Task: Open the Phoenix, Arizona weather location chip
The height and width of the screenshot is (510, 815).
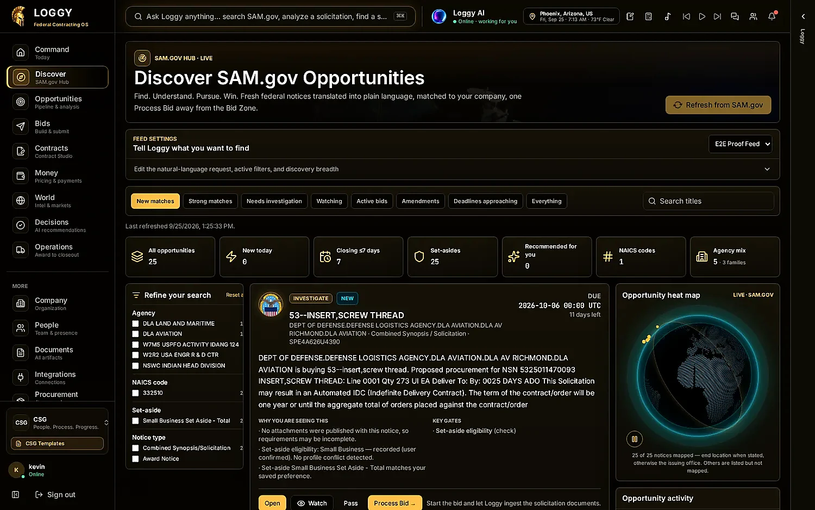Action: (x=571, y=16)
